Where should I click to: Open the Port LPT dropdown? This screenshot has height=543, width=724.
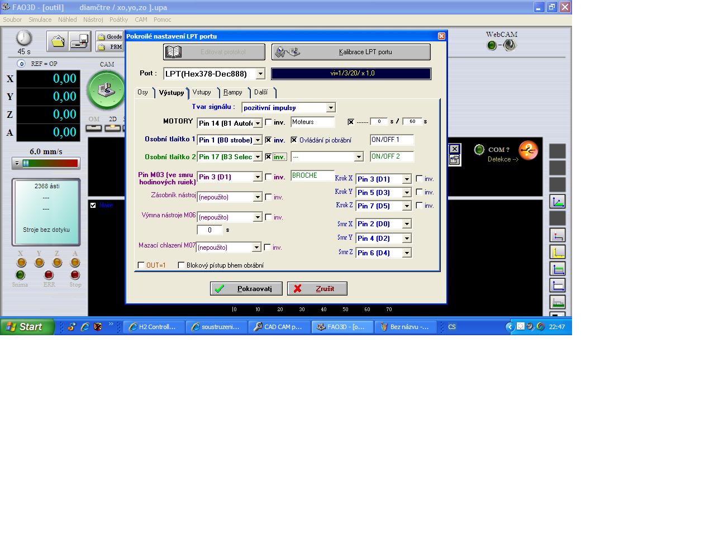(260, 74)
